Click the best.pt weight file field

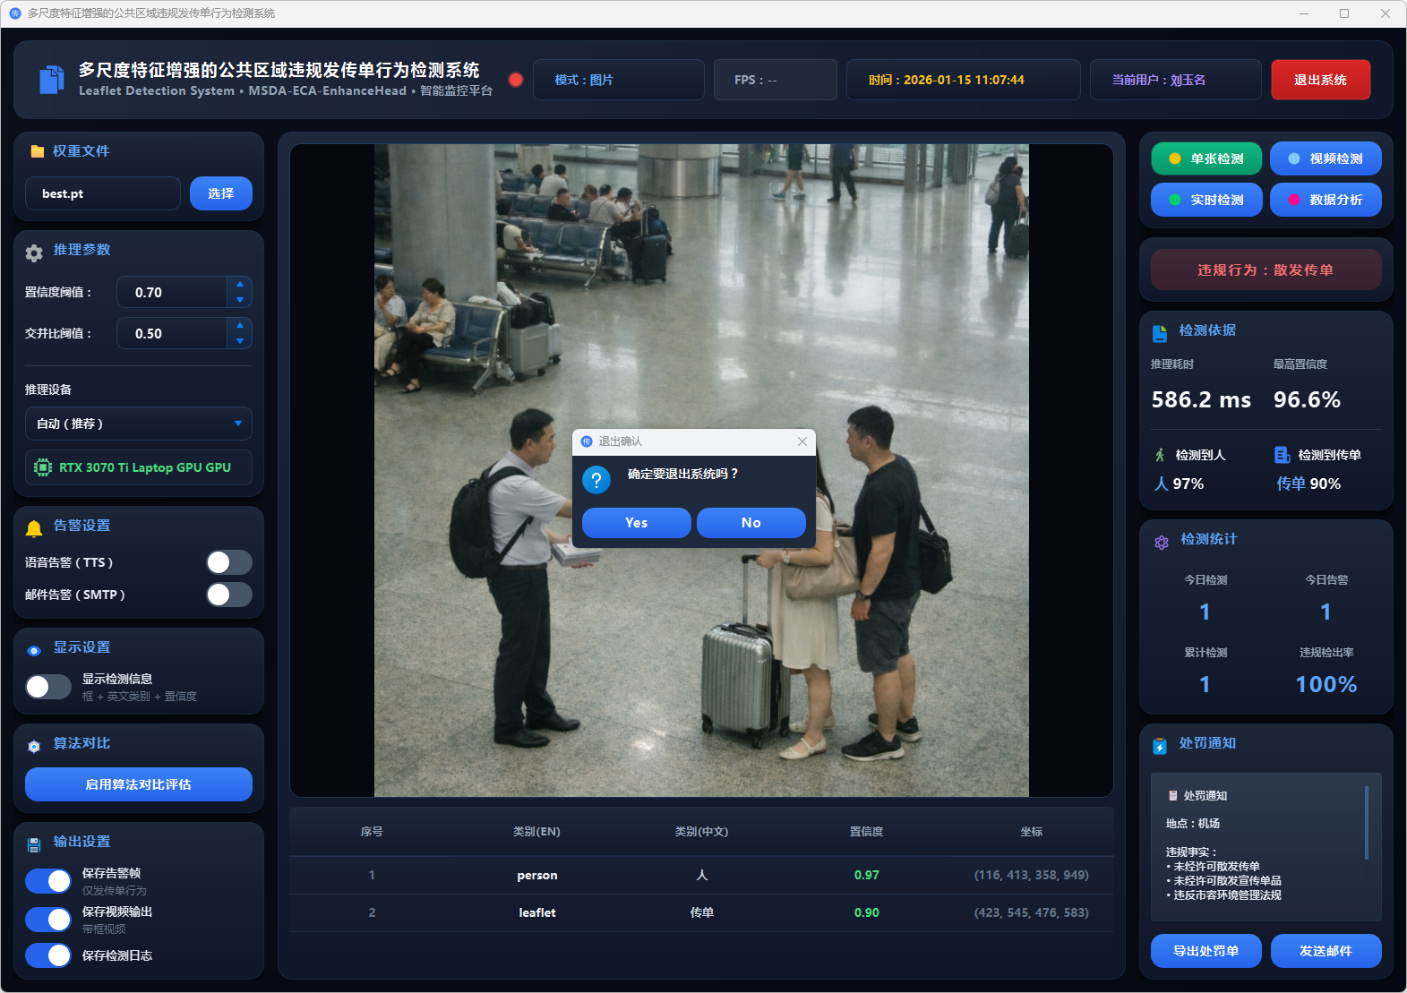[103, 193]
